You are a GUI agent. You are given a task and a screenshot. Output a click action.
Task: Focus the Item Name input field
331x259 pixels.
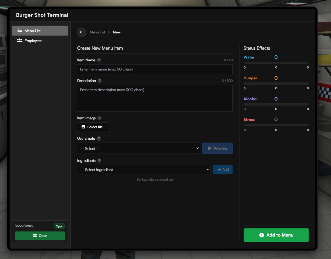coord(155,69)
